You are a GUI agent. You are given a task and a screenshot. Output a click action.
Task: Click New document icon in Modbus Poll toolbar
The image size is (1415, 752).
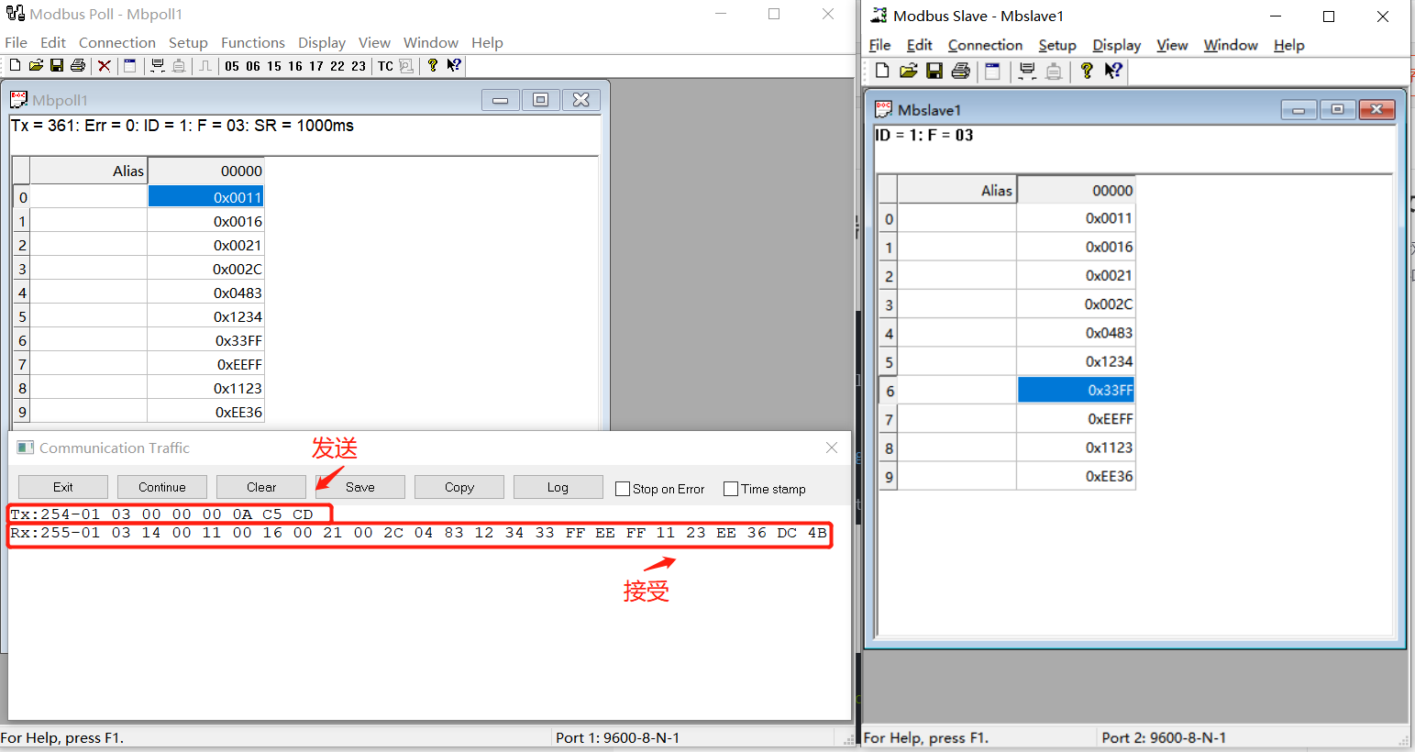[15, 65]
